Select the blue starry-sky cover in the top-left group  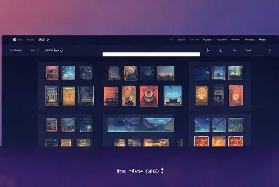68,73
